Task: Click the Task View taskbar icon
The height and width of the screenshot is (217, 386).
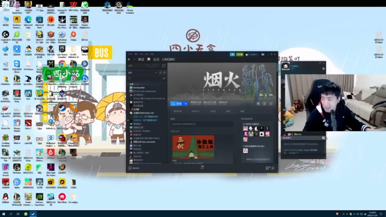Action: point(18,214)
